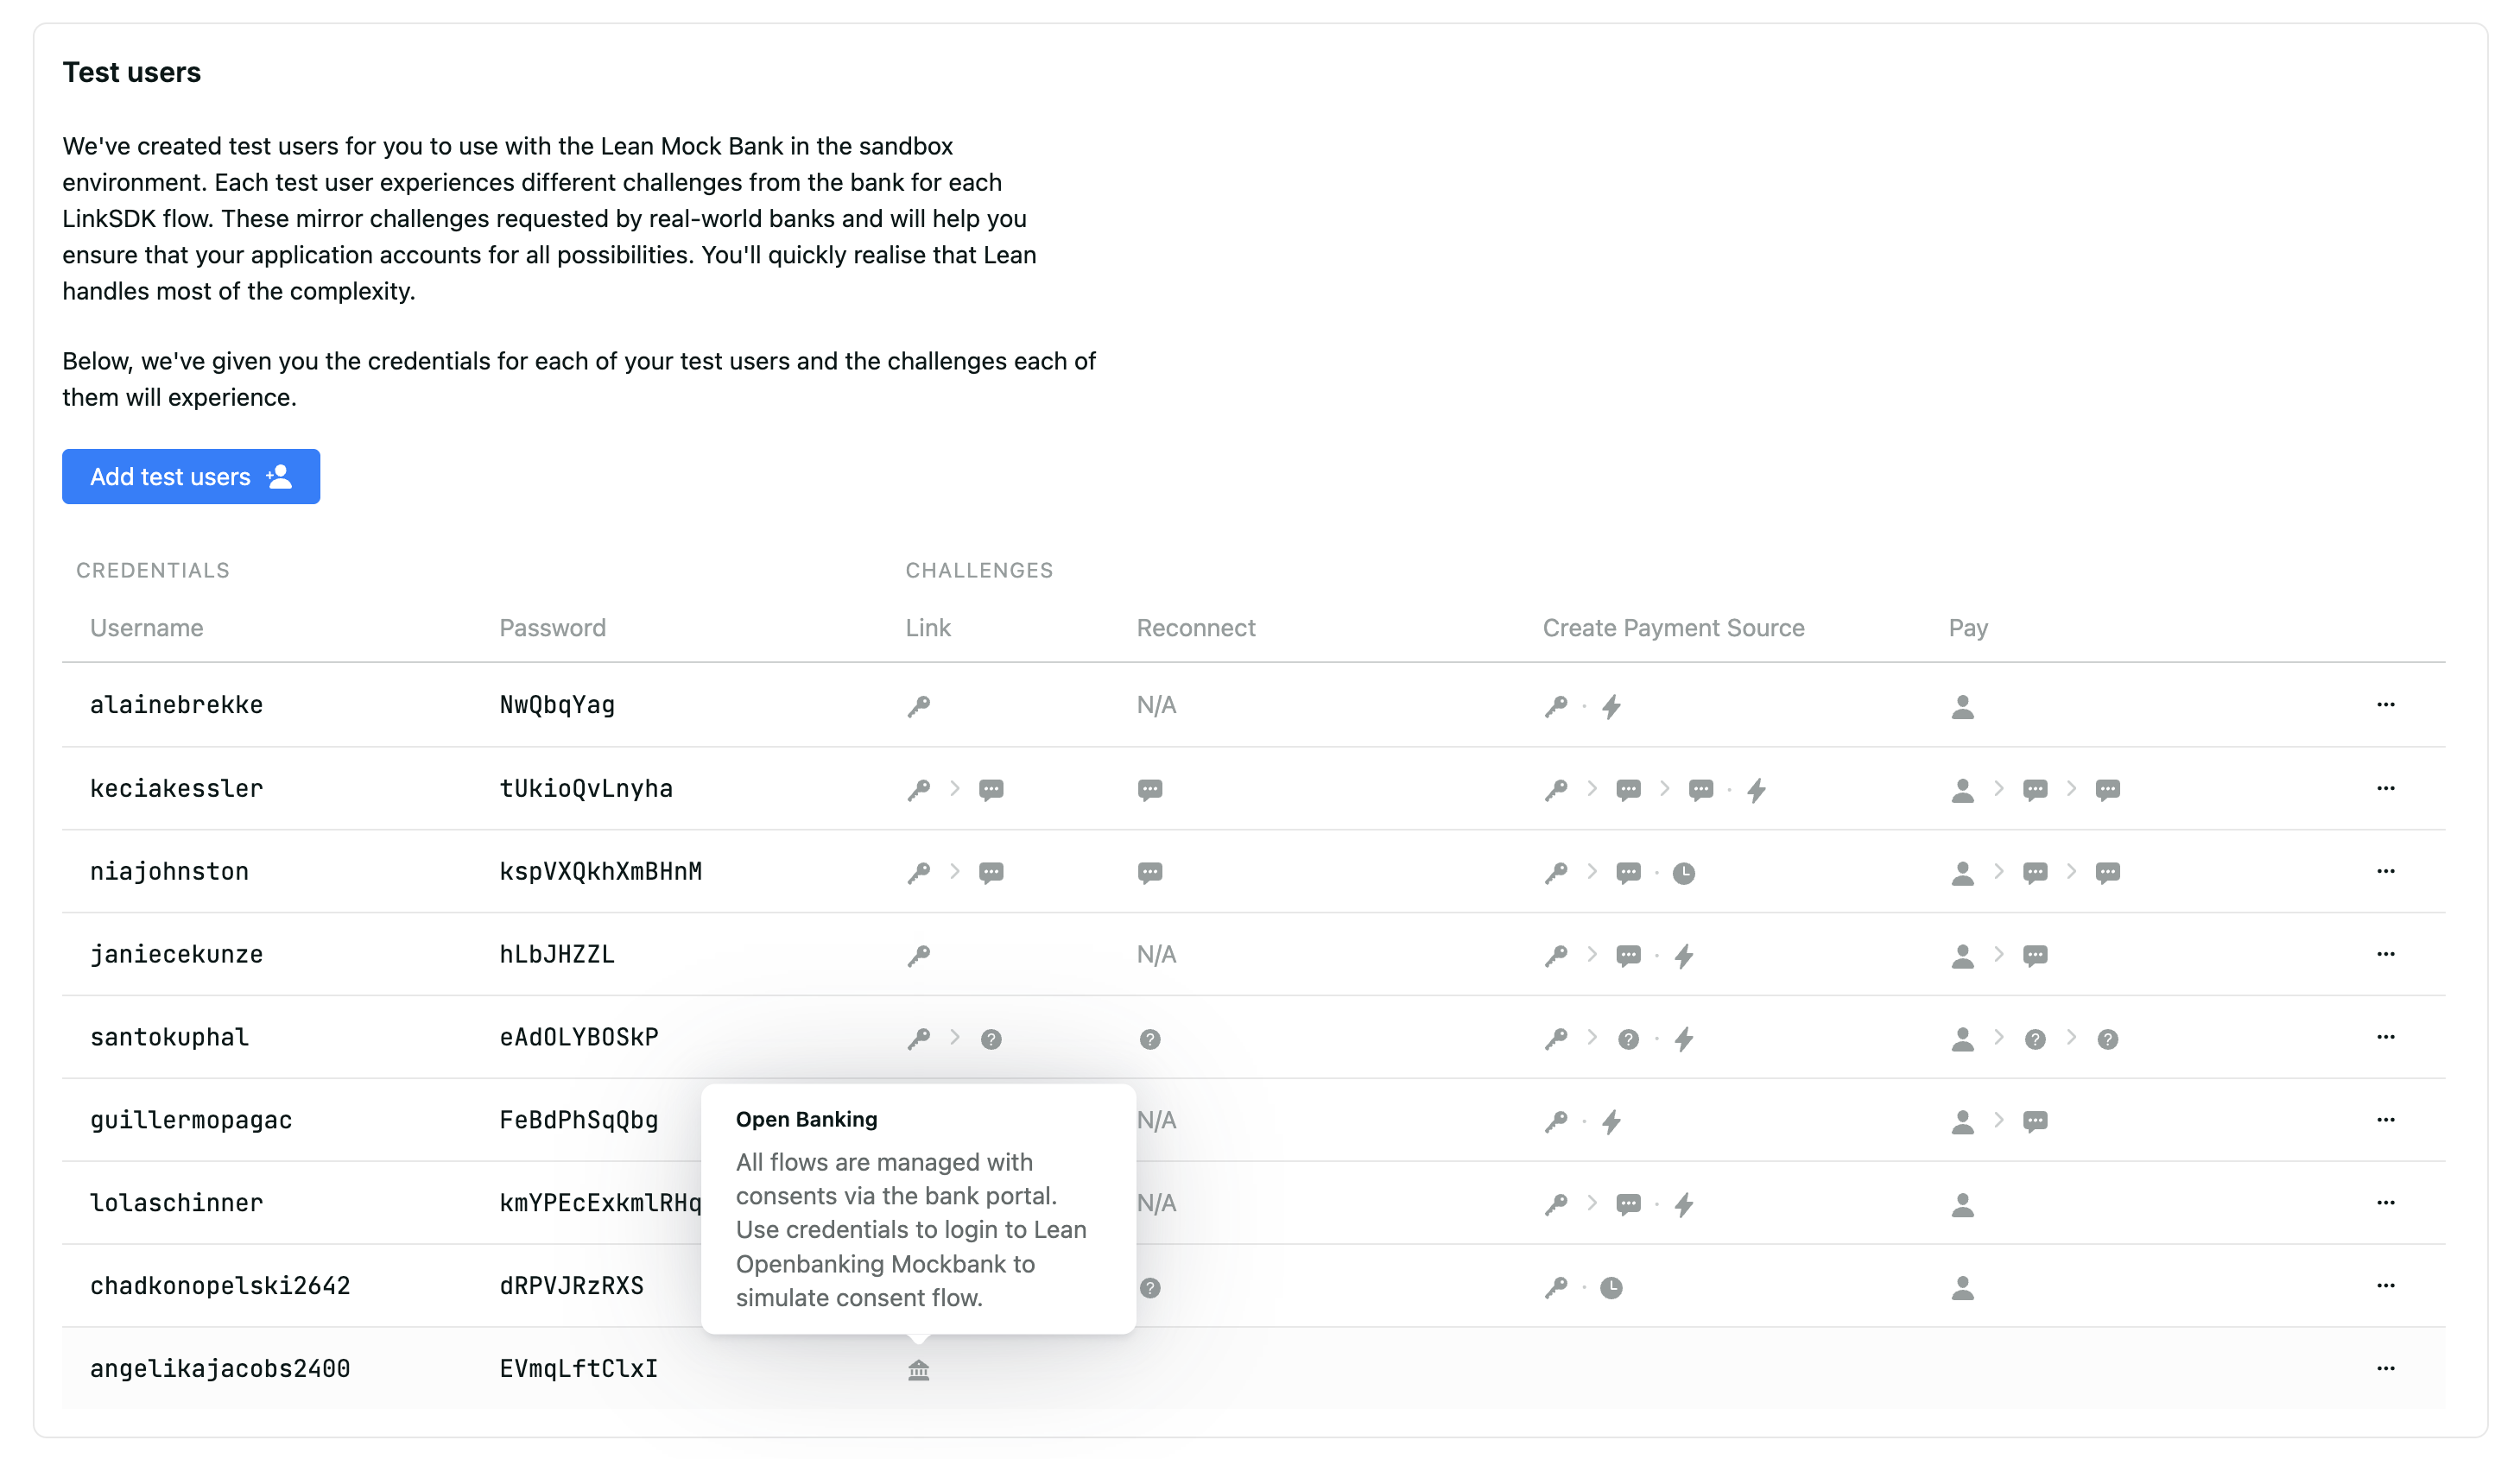The width and height of the screenshot is (2520, 1459).
Task: Click the key icon in alainebrekke Link column
Action: 918,706
